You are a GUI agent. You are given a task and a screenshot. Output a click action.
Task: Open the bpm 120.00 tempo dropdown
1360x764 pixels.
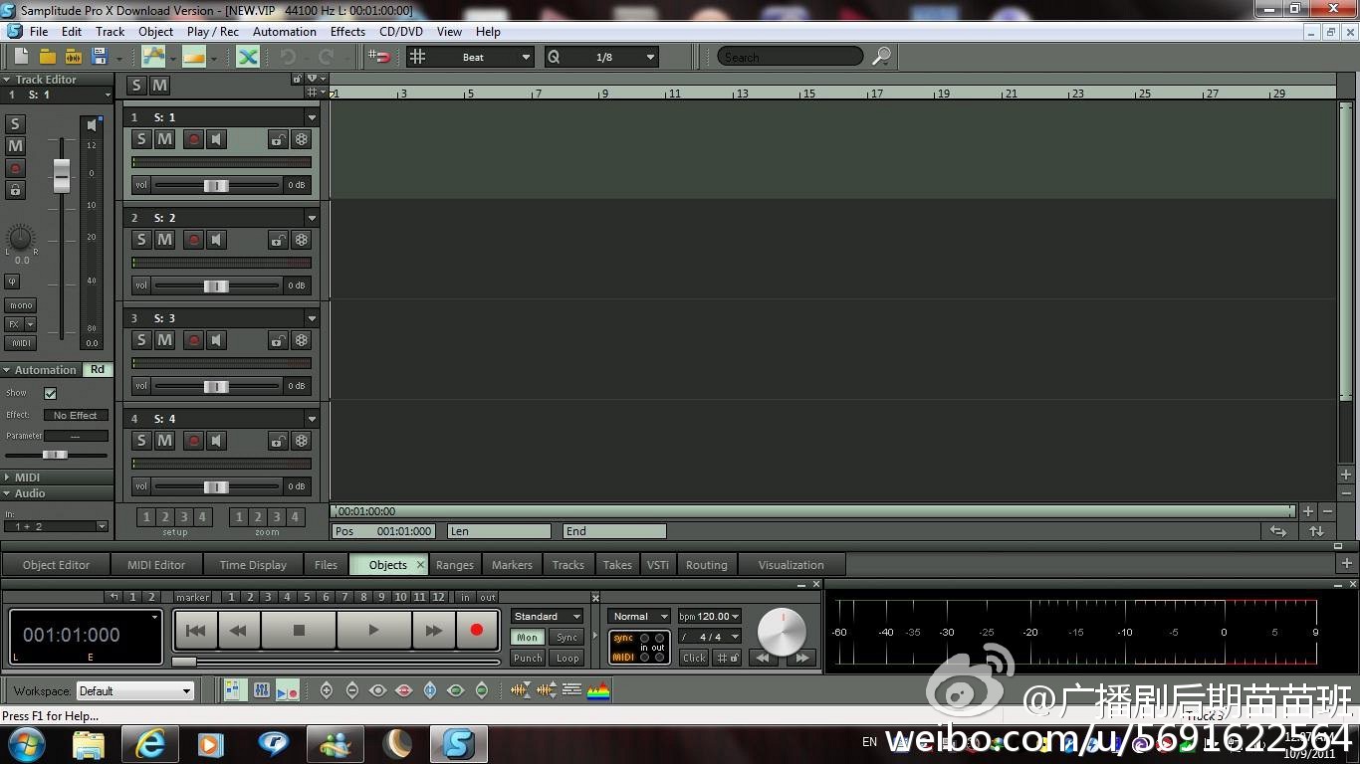tap(710, 616)
